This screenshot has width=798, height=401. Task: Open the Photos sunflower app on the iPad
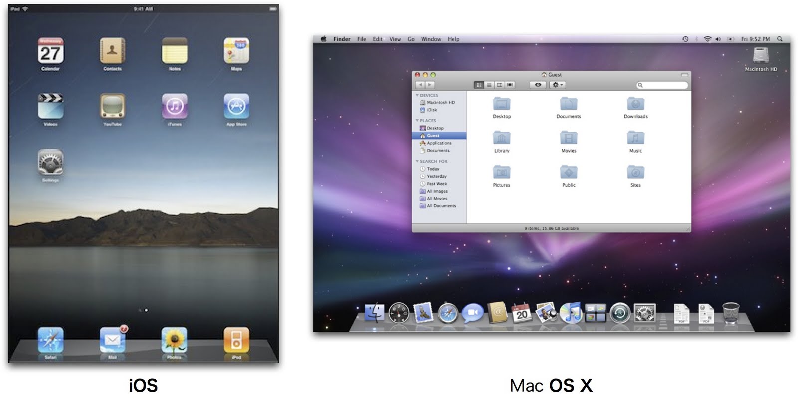coord(175,340)
